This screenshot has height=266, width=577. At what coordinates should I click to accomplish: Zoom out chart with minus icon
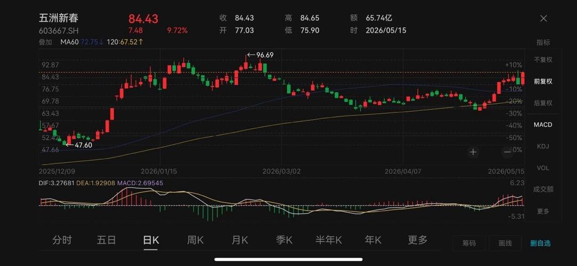tap(507, 152)
